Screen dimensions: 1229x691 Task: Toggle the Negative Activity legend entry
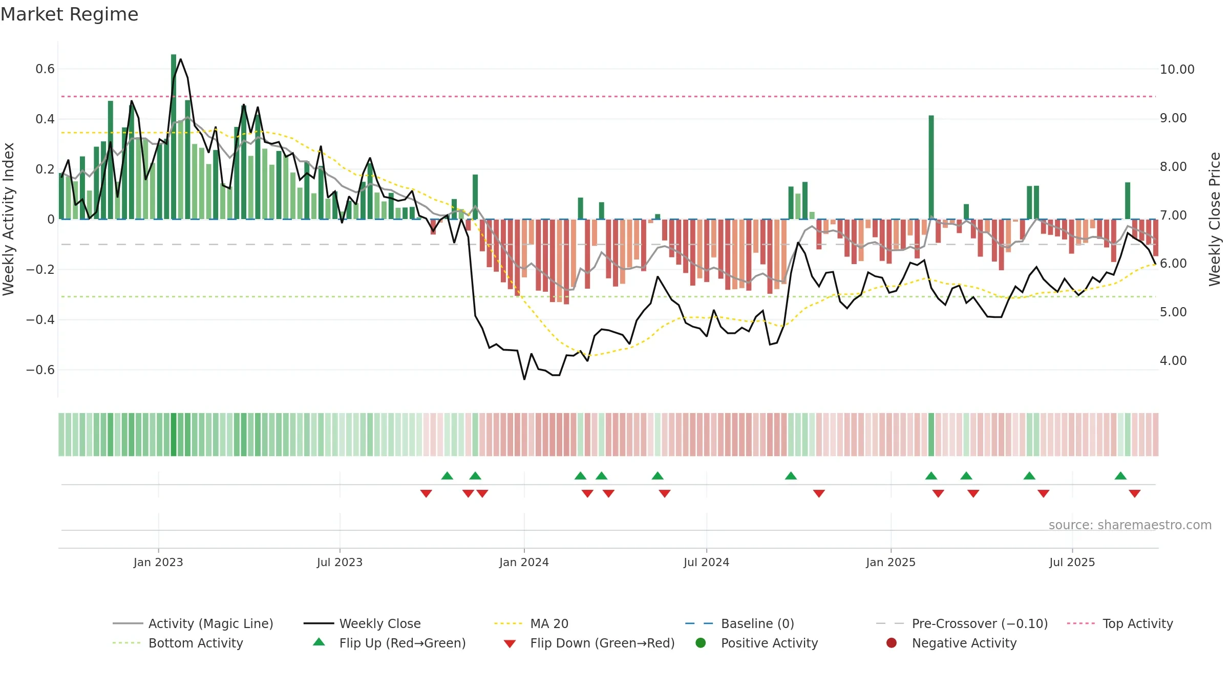pyautogui.click(x=951, y=643)
